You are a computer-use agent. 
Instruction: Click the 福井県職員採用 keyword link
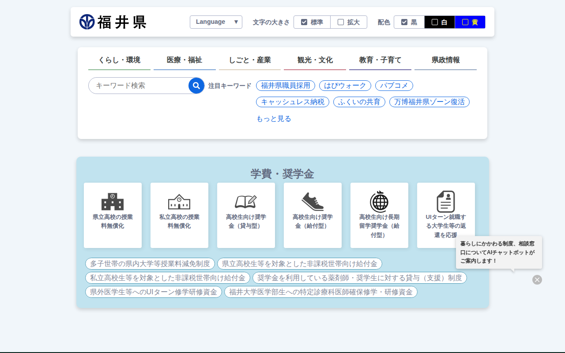(x=286, y=86)
